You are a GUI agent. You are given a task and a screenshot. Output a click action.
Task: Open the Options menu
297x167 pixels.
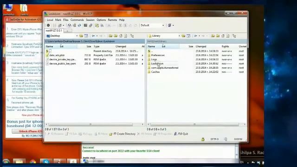point(101,20)
